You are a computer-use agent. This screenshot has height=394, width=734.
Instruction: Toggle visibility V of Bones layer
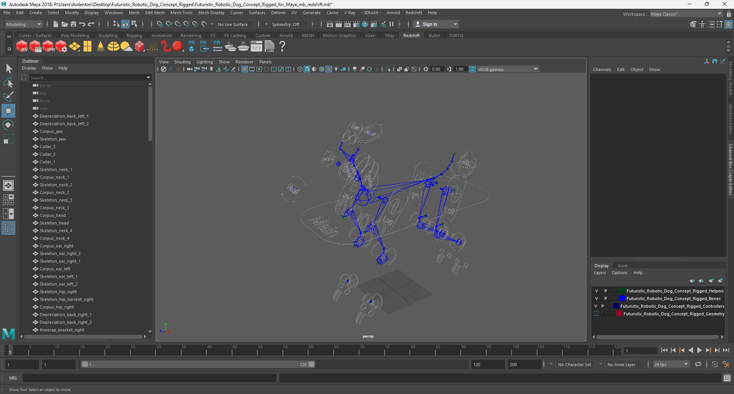tap(596, 299)
